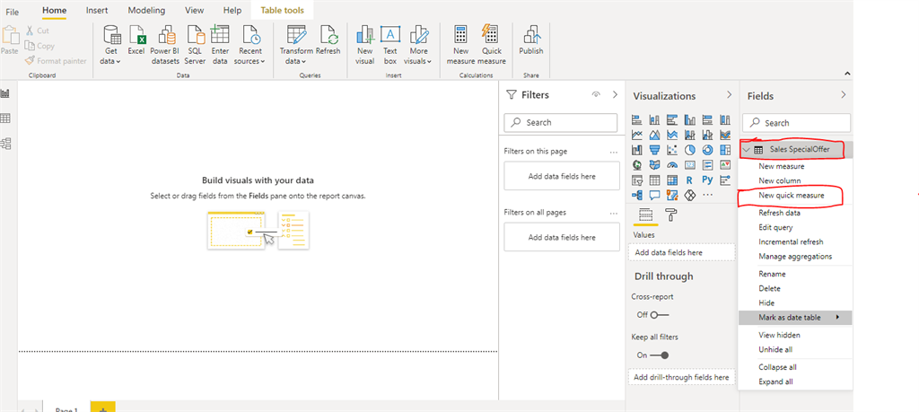Collapse the Sales SpecialOffer table
919x412 pixels.
tap(746, 150)
